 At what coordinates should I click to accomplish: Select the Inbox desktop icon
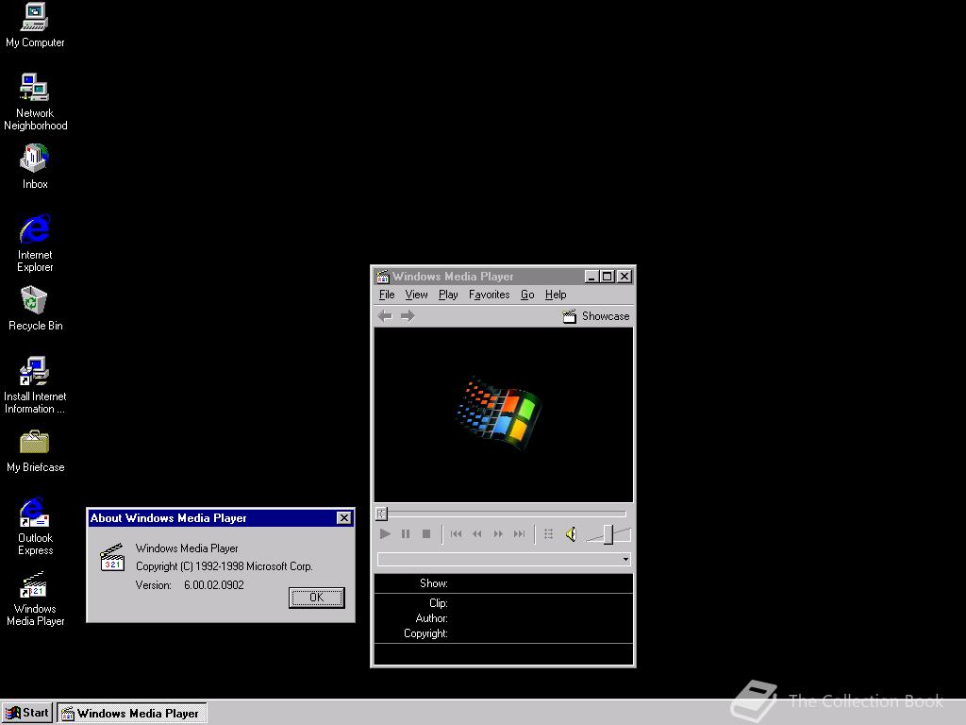coord(35,166)
